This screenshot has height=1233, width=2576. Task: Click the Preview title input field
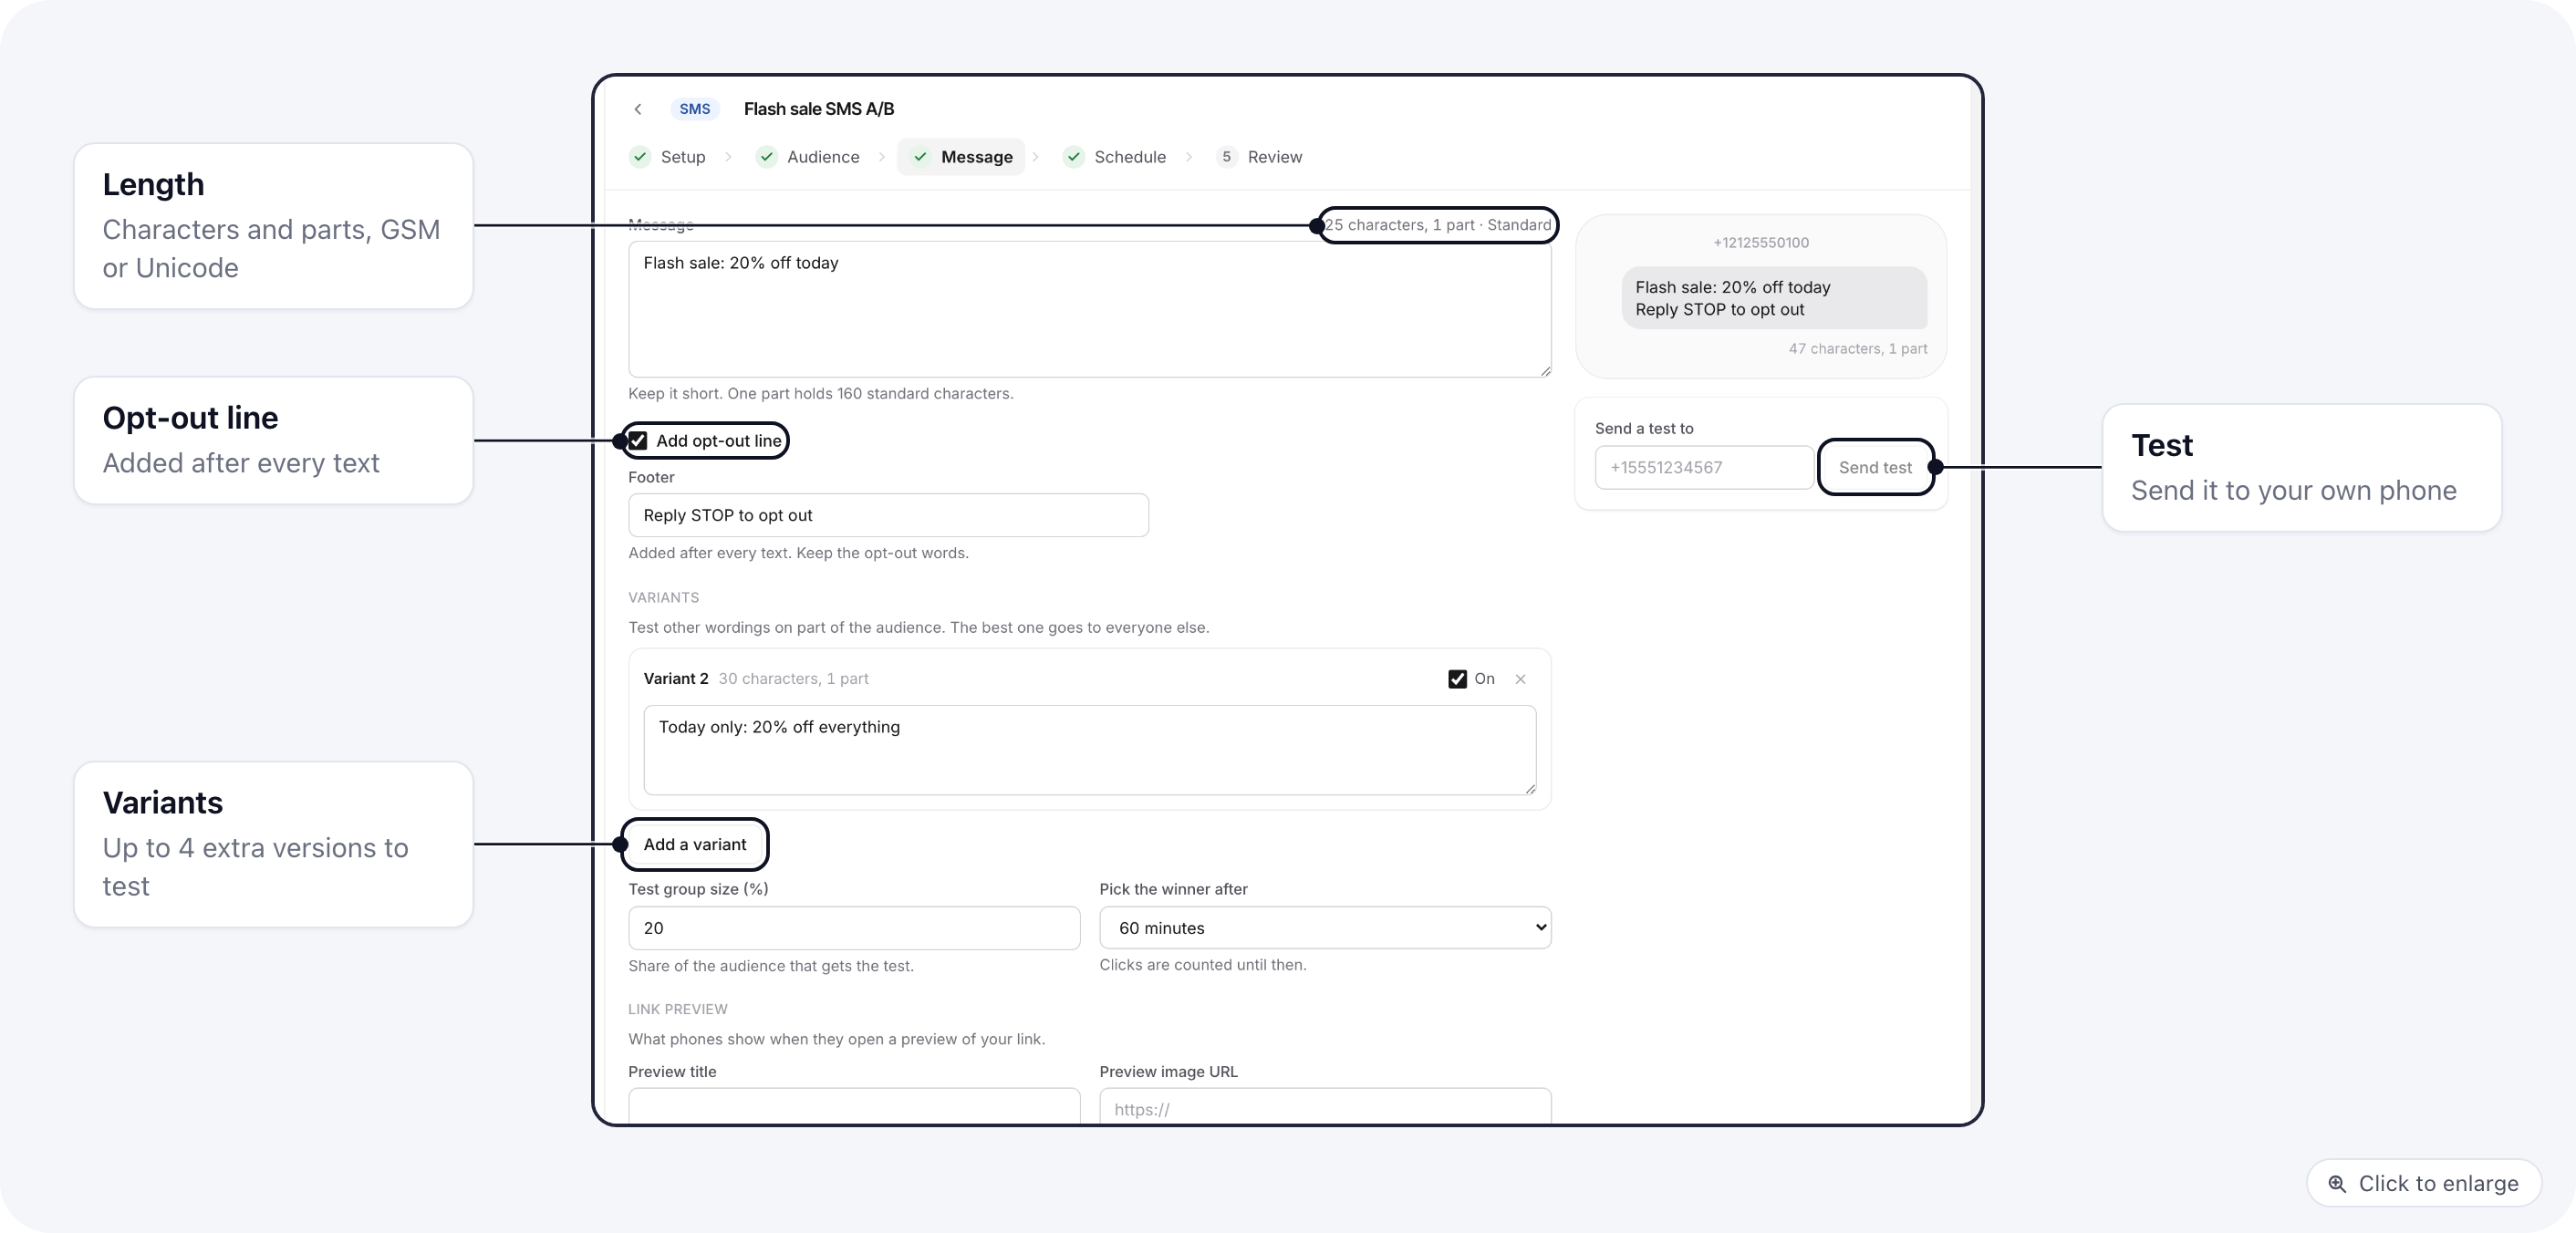point(854,1106)
